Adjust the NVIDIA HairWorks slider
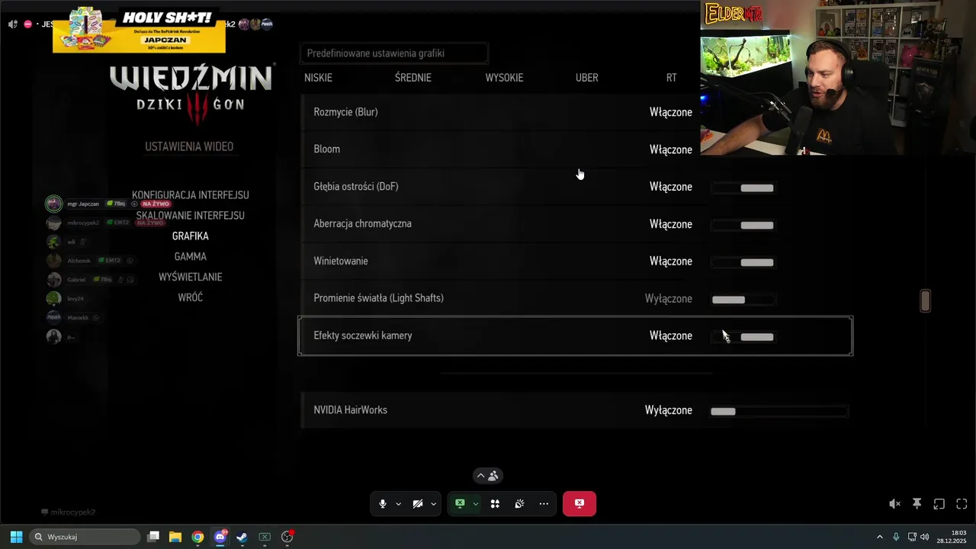 779,412
